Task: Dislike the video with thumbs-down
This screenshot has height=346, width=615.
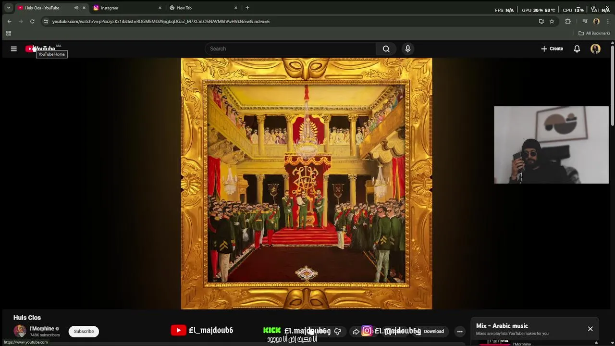Action: click(x=337, y=331)
